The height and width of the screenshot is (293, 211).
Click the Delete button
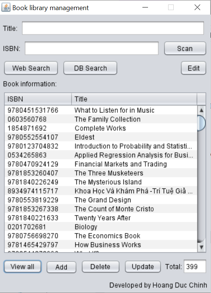[101, 267]
